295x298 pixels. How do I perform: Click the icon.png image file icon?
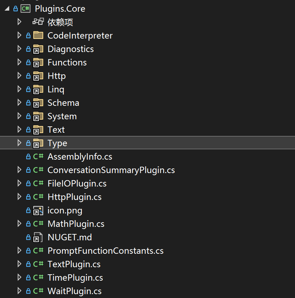38,211
